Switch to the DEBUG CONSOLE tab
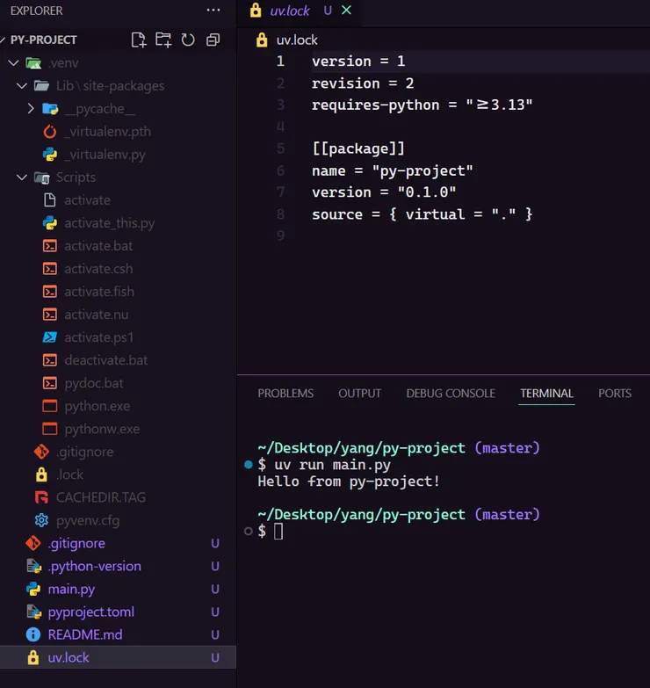The width and height of the screenshot is (650, 688). [x=451, y=393]
